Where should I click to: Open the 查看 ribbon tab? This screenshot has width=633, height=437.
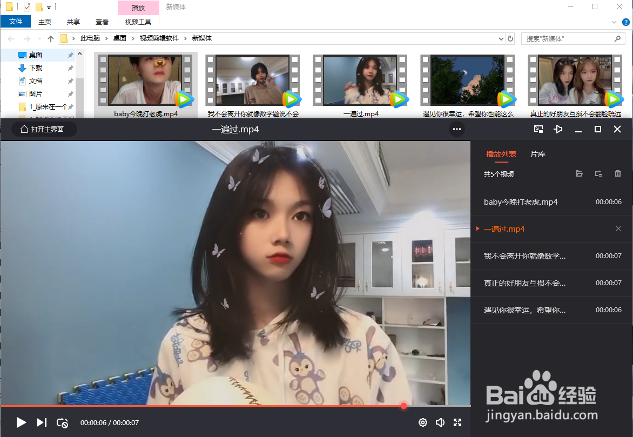pos(102,22)
